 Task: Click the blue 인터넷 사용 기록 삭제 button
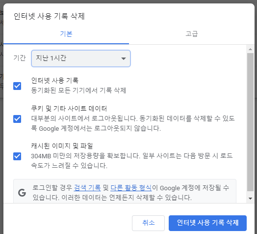tap(207, 223)
